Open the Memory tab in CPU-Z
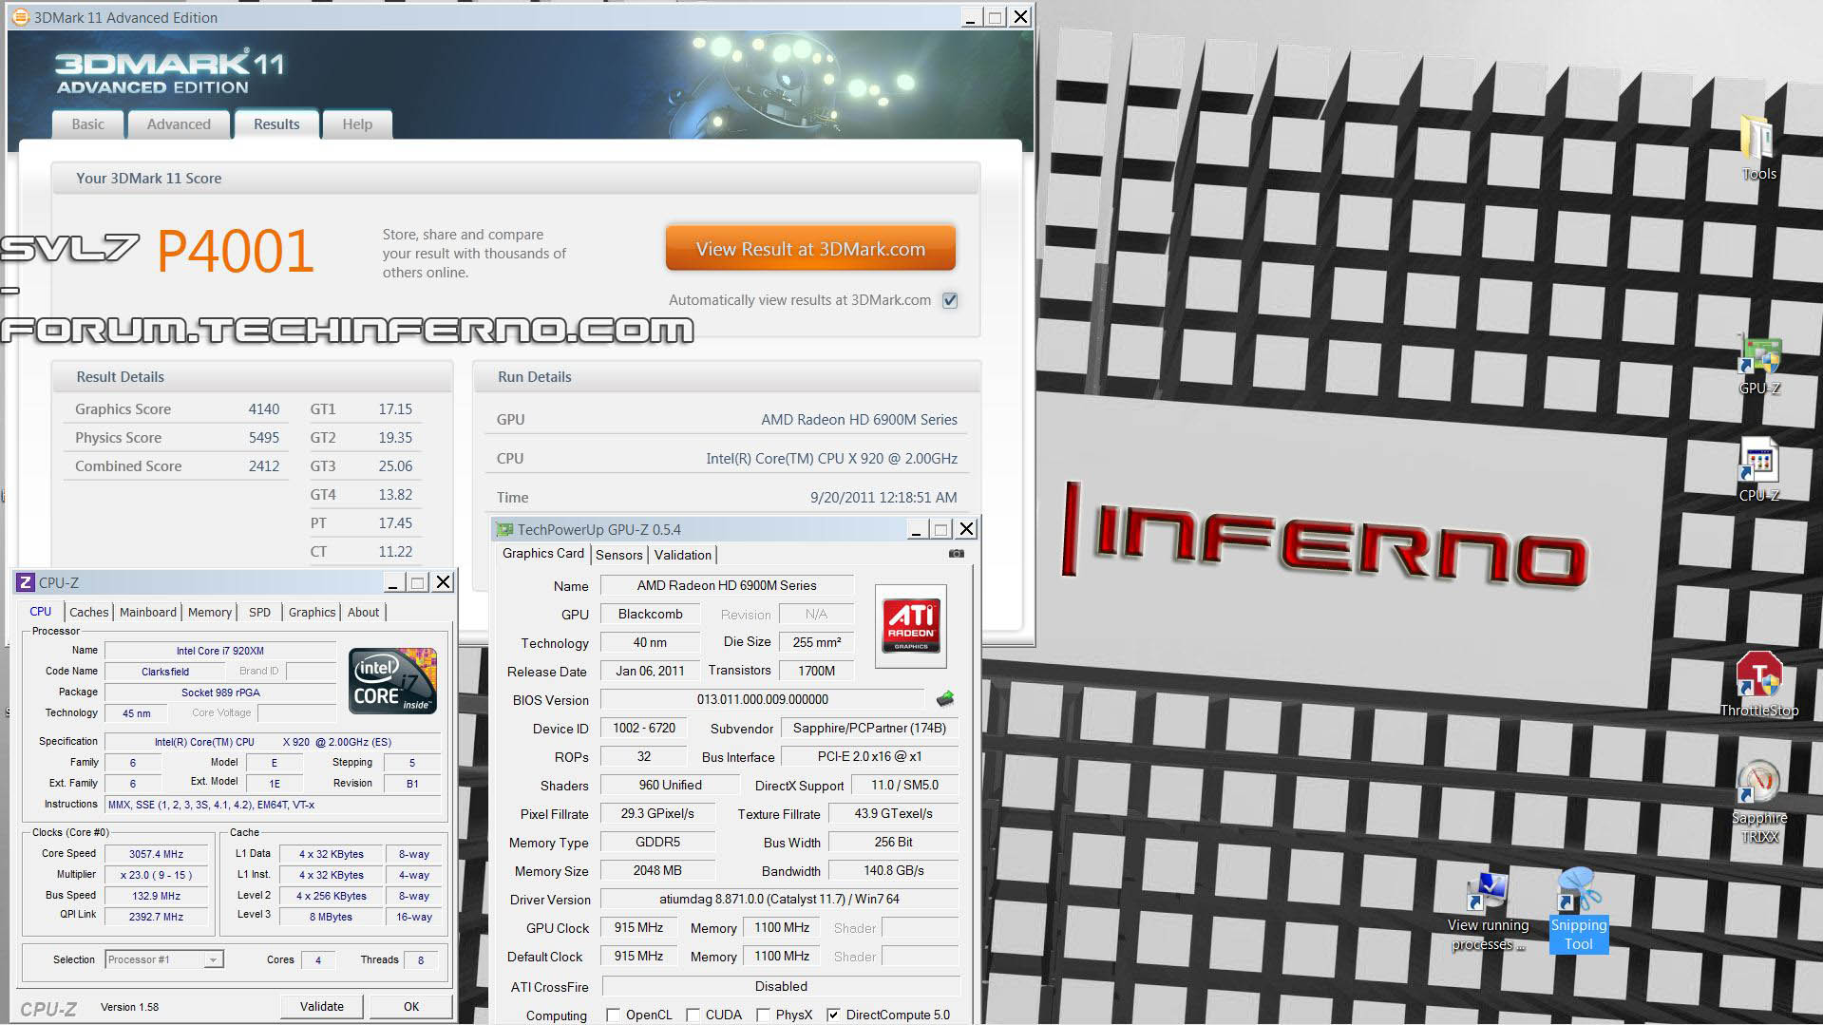The height and width of the screenshot is (1025, 1823). coord(210,613)
